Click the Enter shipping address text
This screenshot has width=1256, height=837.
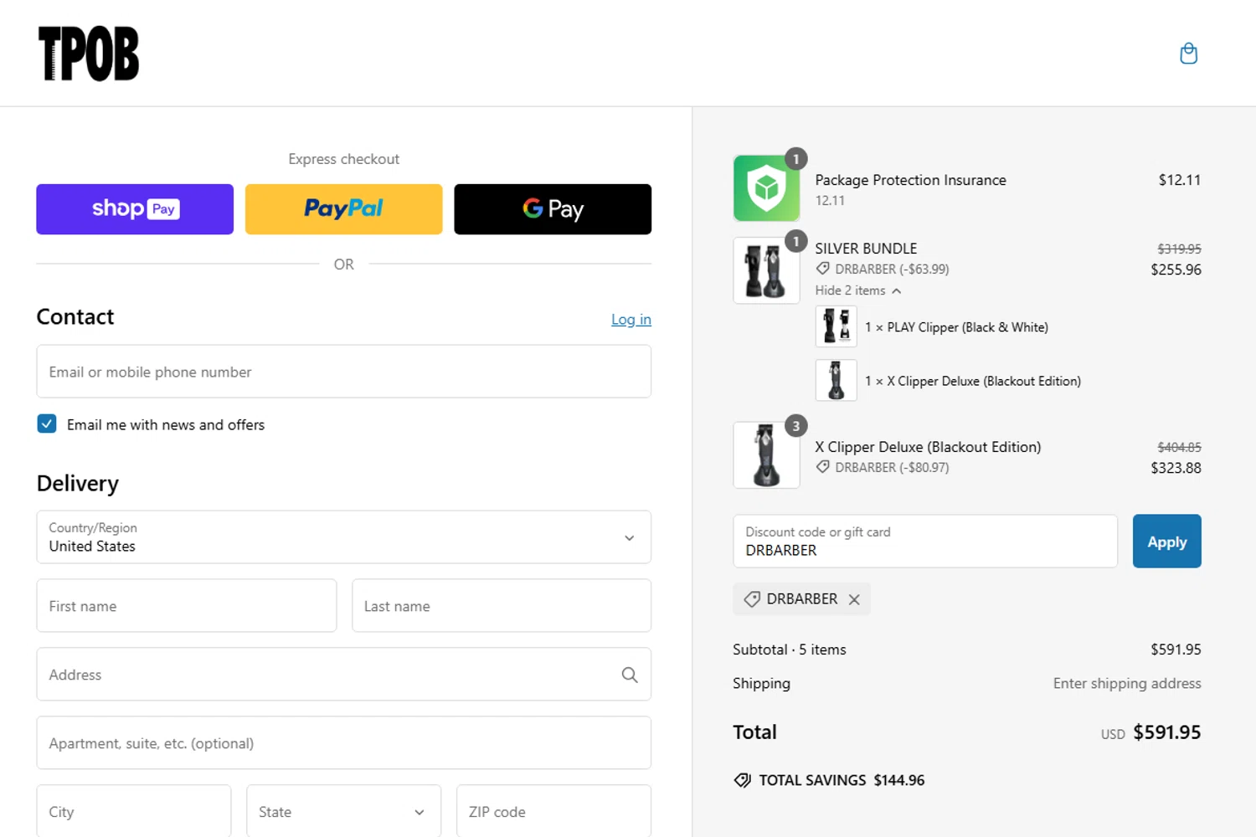(x=1127, y=684)
